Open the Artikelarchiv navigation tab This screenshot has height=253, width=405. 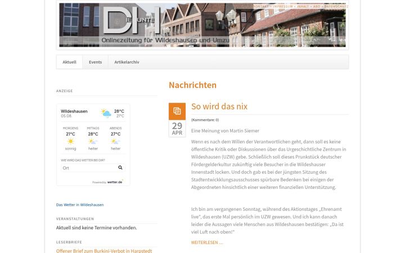127,62
